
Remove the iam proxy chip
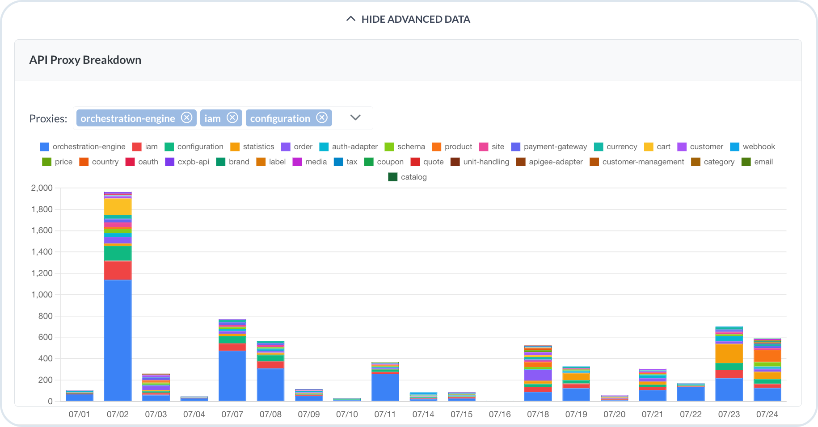click(232, 117)
